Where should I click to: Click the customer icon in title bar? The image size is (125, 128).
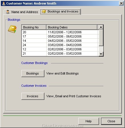[4, 3]
